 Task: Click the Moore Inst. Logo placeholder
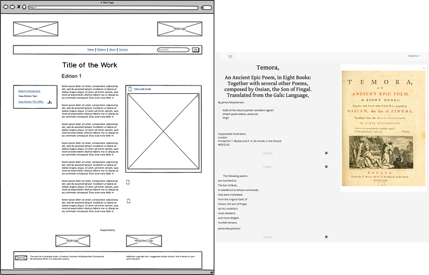click(144, 241)
